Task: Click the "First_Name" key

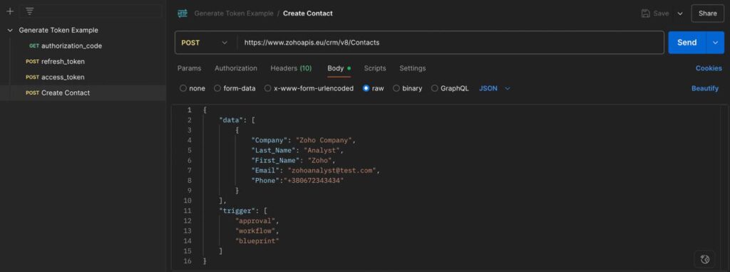Action: pyautogui.click(x=276, y=160)
